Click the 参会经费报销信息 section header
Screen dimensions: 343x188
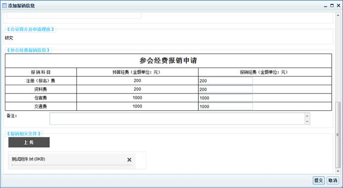pos(28,50)
